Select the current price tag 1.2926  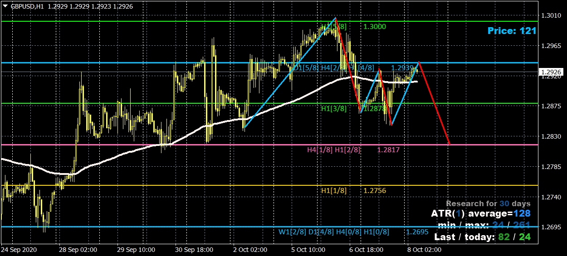(x=552, y=72)
